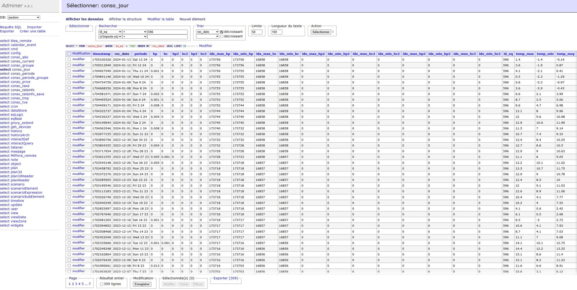The image size is (577, 290).
Task: Open the (n'importe où) column dropdown
Action: [110, 37]
